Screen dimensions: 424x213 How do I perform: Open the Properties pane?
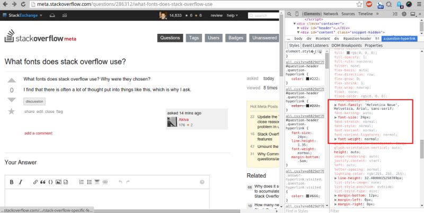(x=374, y=46)
